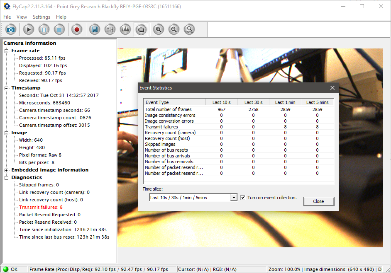Start recording with the red record icon

tap(76, 29)
